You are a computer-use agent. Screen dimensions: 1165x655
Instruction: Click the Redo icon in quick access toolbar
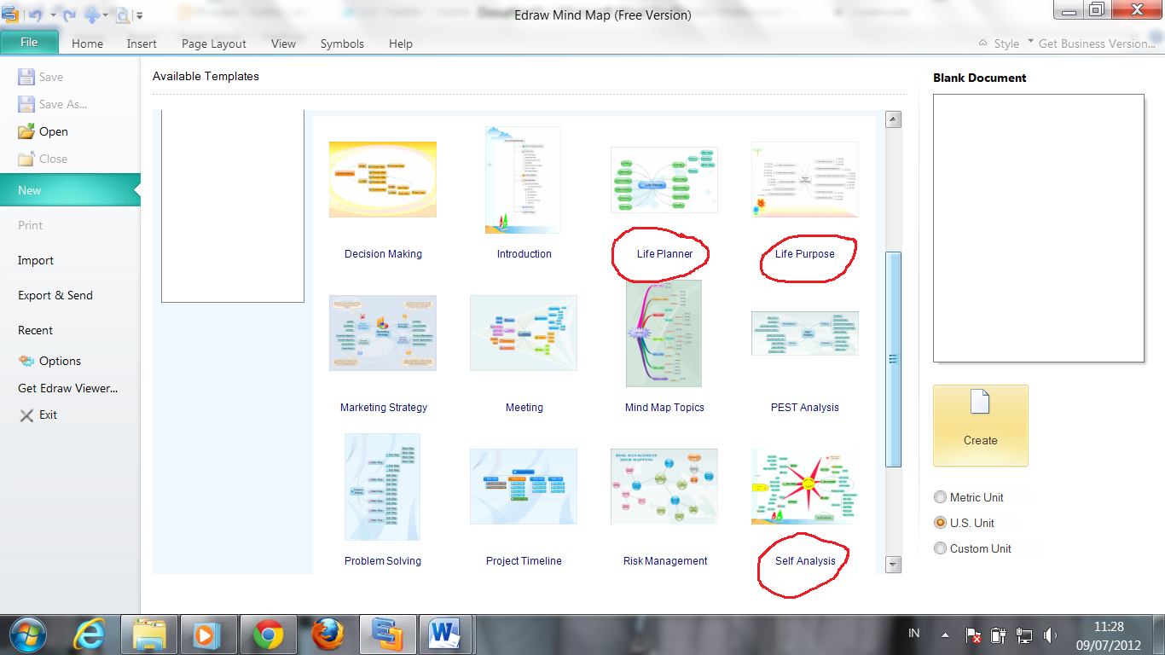click(70, 14)
